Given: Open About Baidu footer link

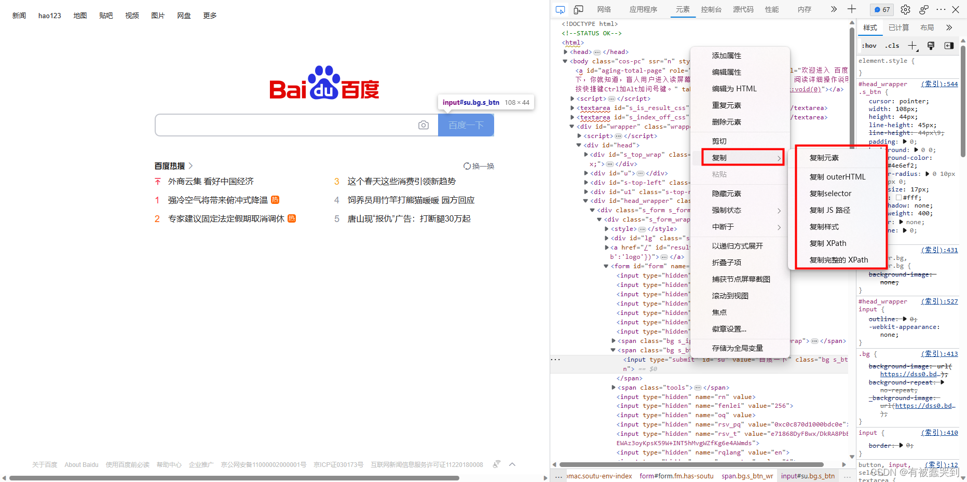Looking at the screenshot, I should pos(81,465).
